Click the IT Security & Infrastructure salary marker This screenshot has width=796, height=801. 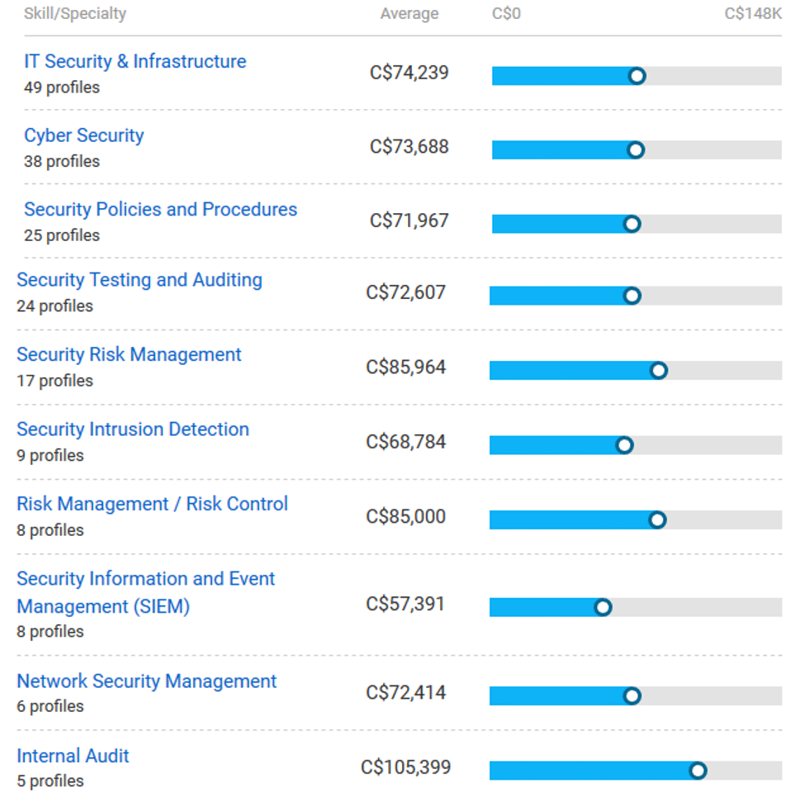click(637, 77)
